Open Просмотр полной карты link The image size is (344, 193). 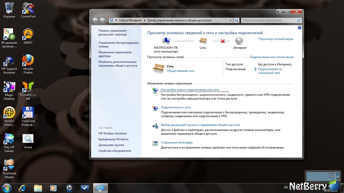tap(276, 39)
